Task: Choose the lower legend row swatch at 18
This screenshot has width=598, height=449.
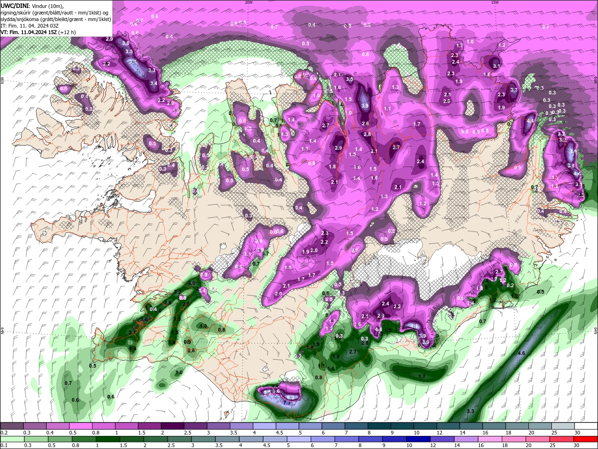Action: [514, 439]
